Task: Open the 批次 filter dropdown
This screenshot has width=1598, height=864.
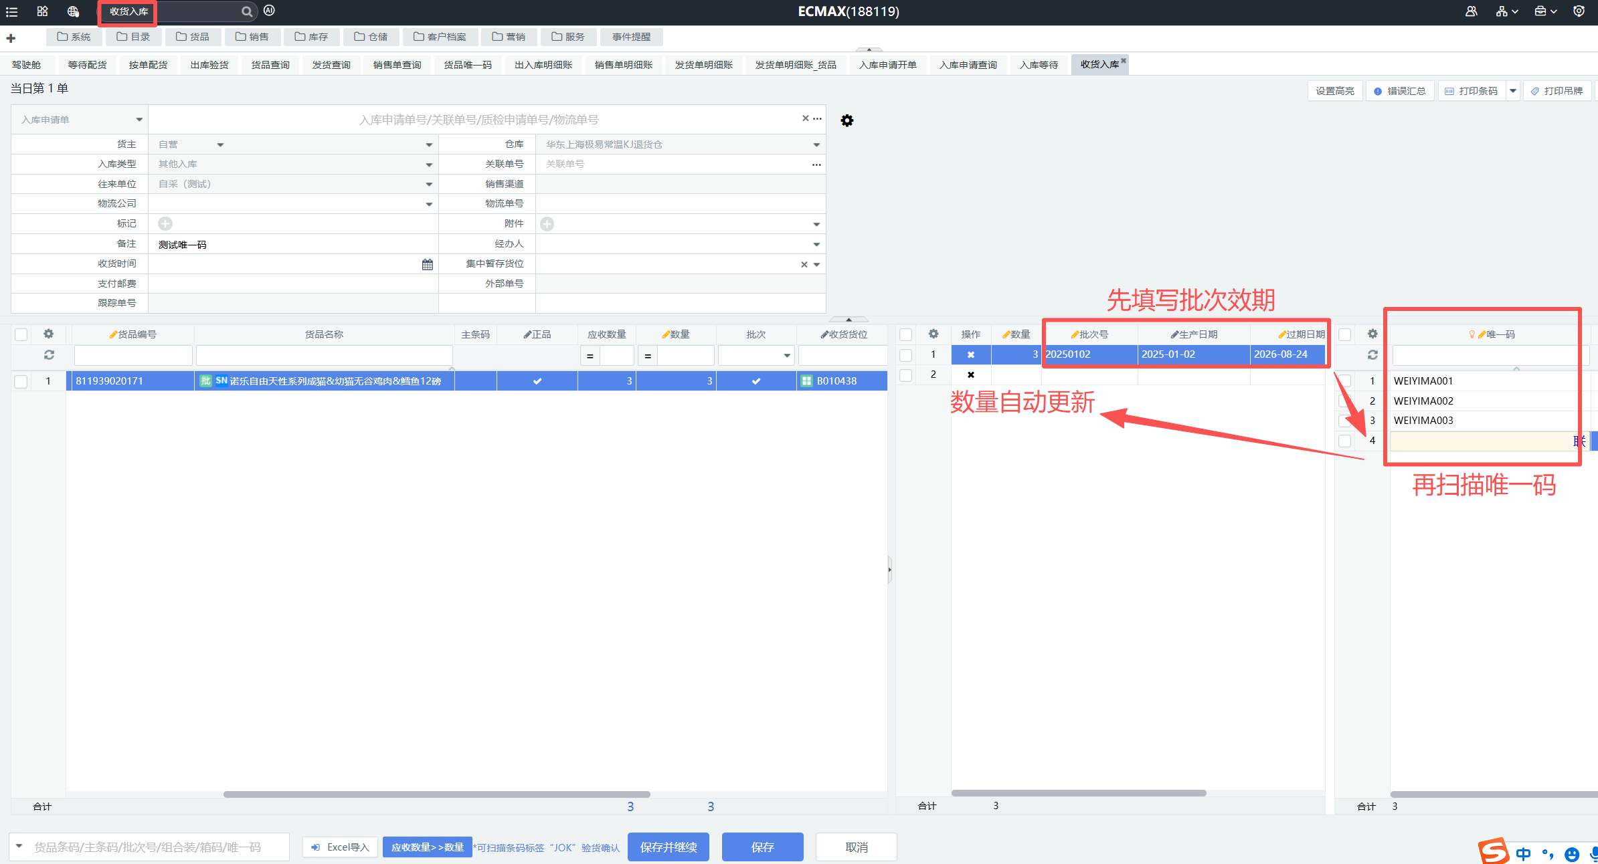Action: tap(787, 356)
